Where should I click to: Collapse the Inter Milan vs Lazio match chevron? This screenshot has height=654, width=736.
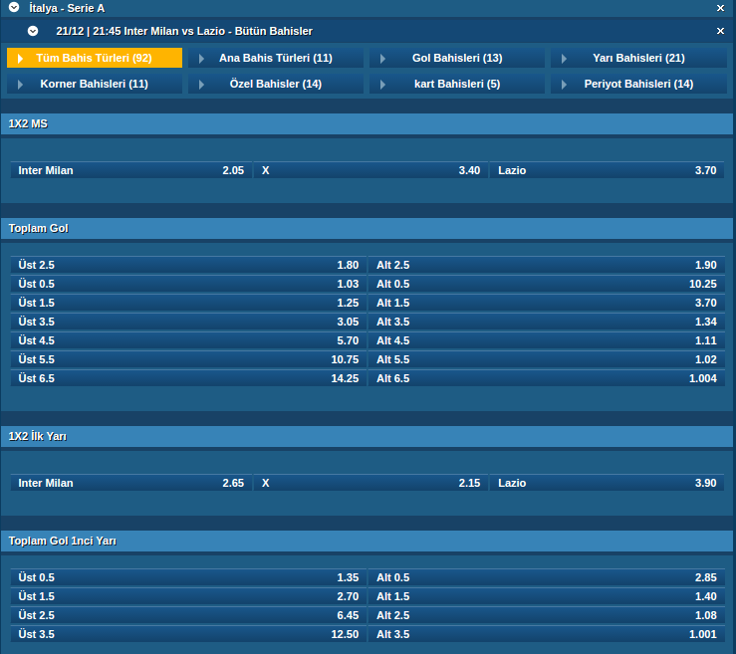tap(33, 31)
